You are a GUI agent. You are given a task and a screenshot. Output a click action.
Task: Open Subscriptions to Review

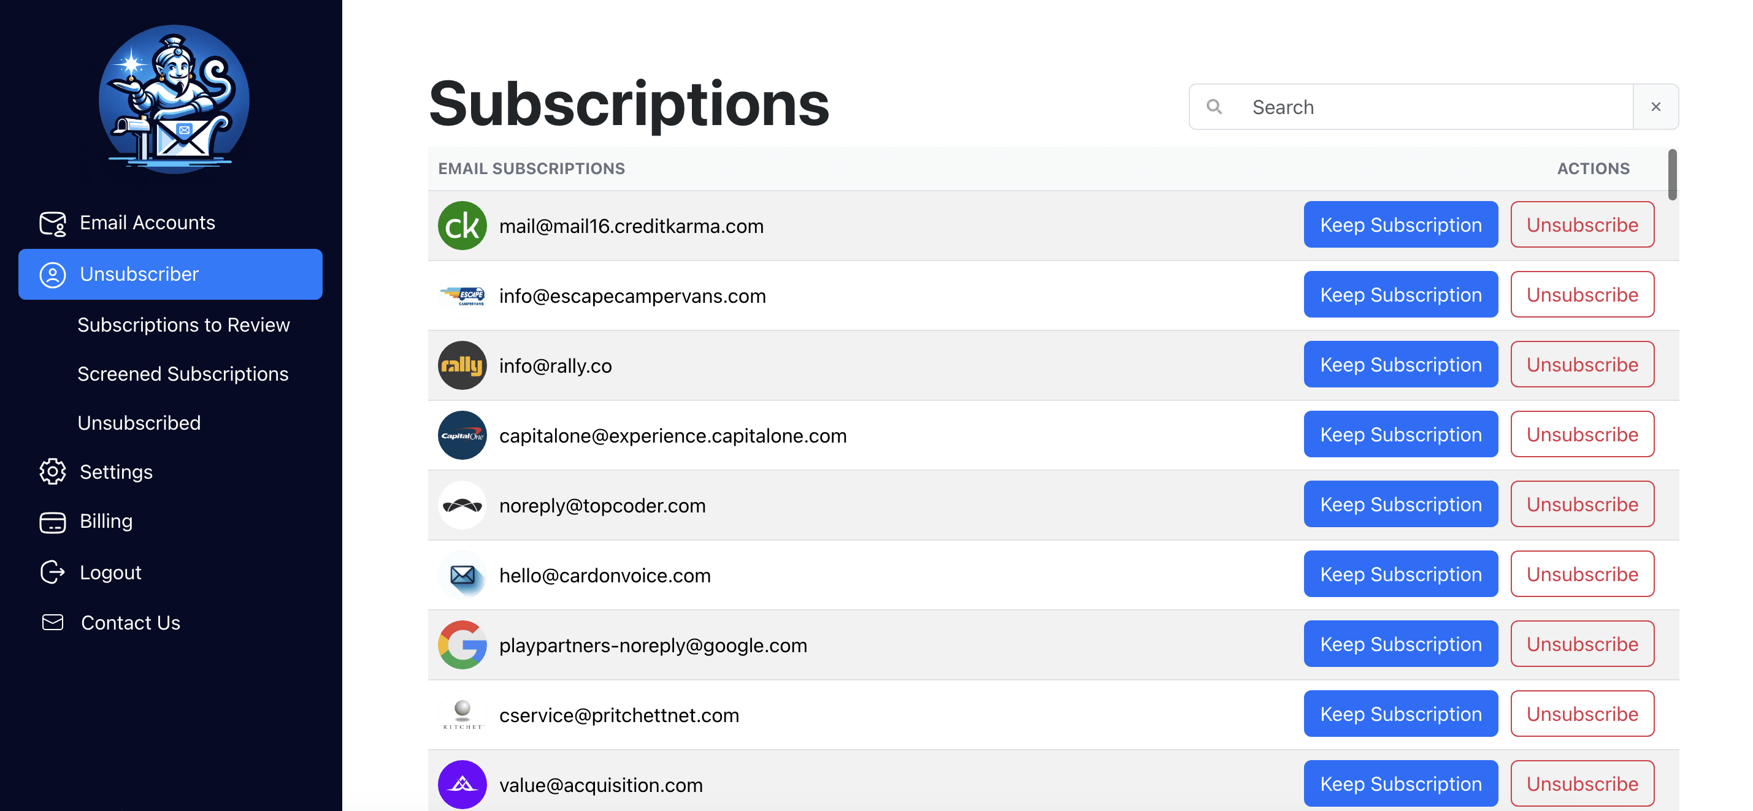183,326
